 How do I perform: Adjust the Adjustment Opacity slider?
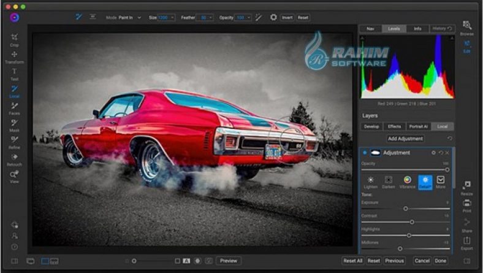pos(405,170)
